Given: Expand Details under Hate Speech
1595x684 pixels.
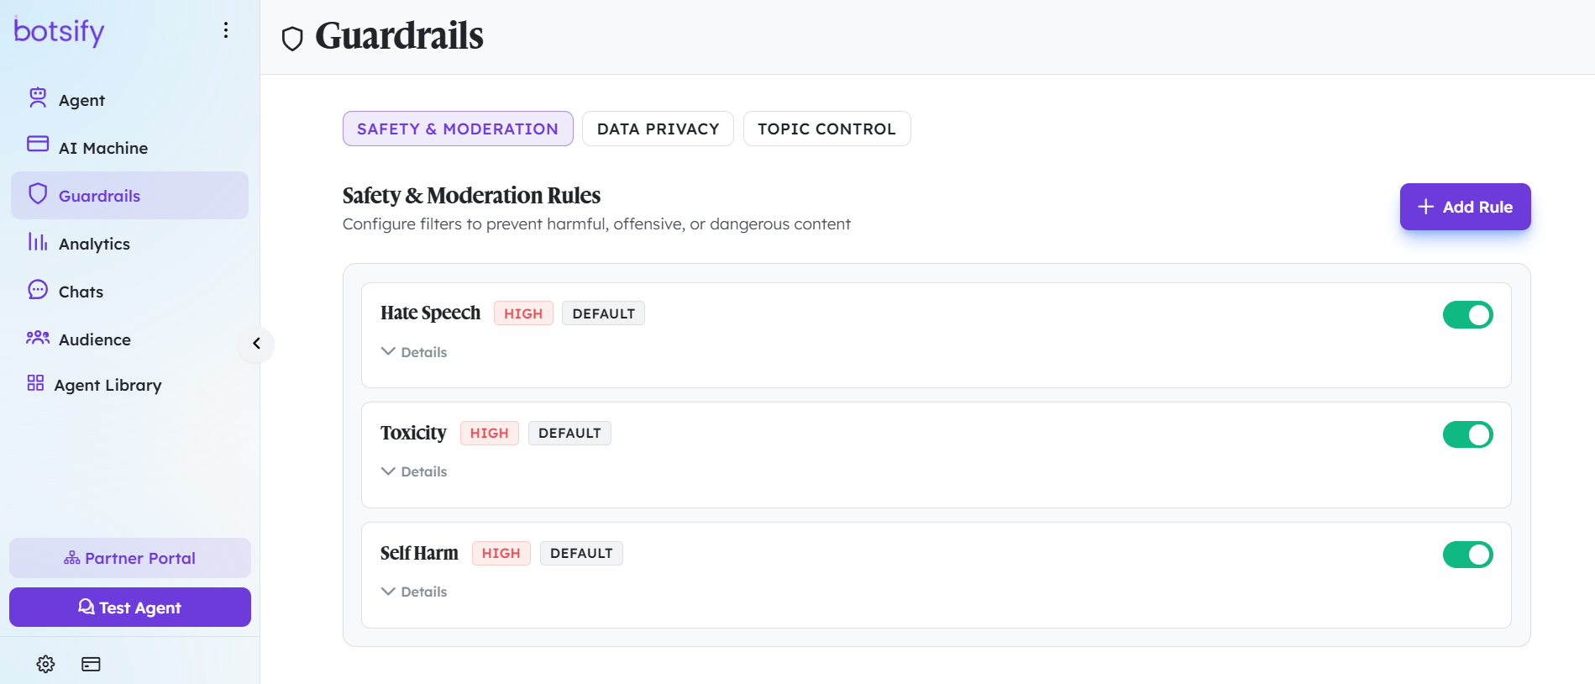Looking at the screenshot, I should [x=414, y=352].
